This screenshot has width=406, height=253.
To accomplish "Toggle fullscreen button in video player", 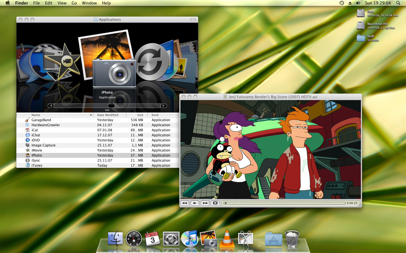I will click(x=215, y=203).
